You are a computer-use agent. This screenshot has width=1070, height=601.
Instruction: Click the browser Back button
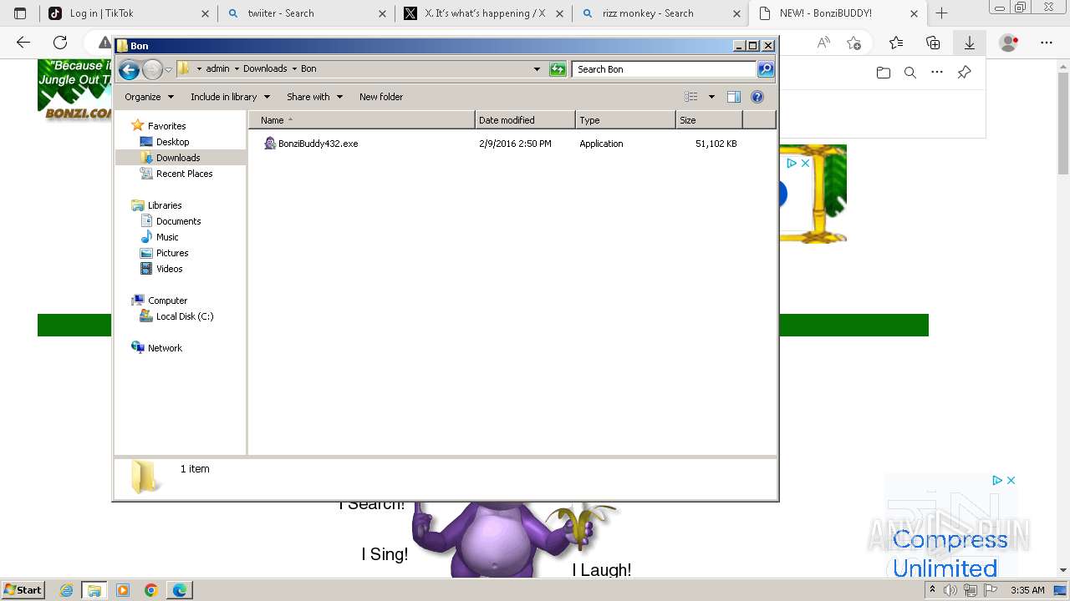(23, 43)
